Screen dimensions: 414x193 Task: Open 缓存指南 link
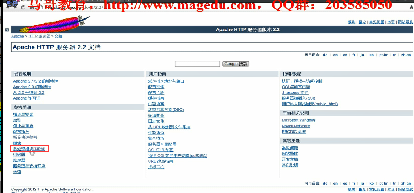[156, 98]
